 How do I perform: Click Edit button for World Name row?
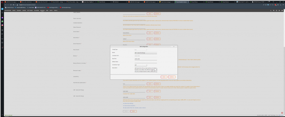click(x=150, y=39)
